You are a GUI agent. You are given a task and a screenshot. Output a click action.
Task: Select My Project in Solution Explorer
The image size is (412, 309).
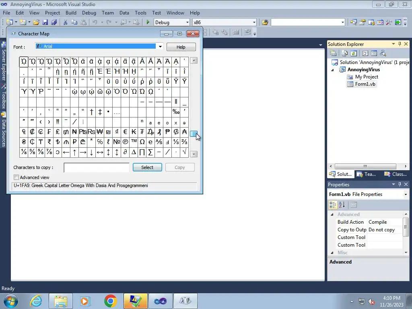[x=367, y=77]
